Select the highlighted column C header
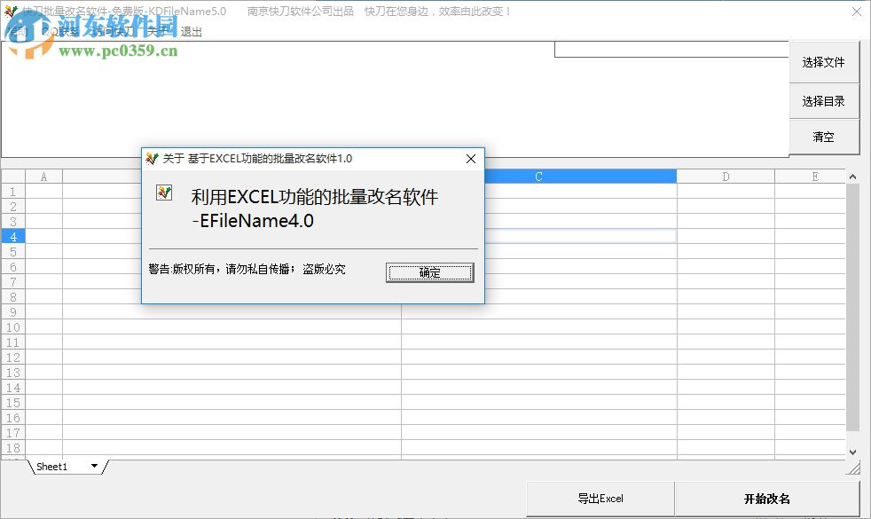871x519 pixels. [537, 176]
